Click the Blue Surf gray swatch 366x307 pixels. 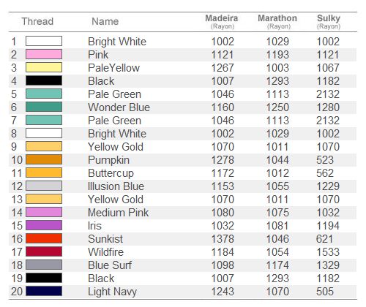tap(44, 265)
